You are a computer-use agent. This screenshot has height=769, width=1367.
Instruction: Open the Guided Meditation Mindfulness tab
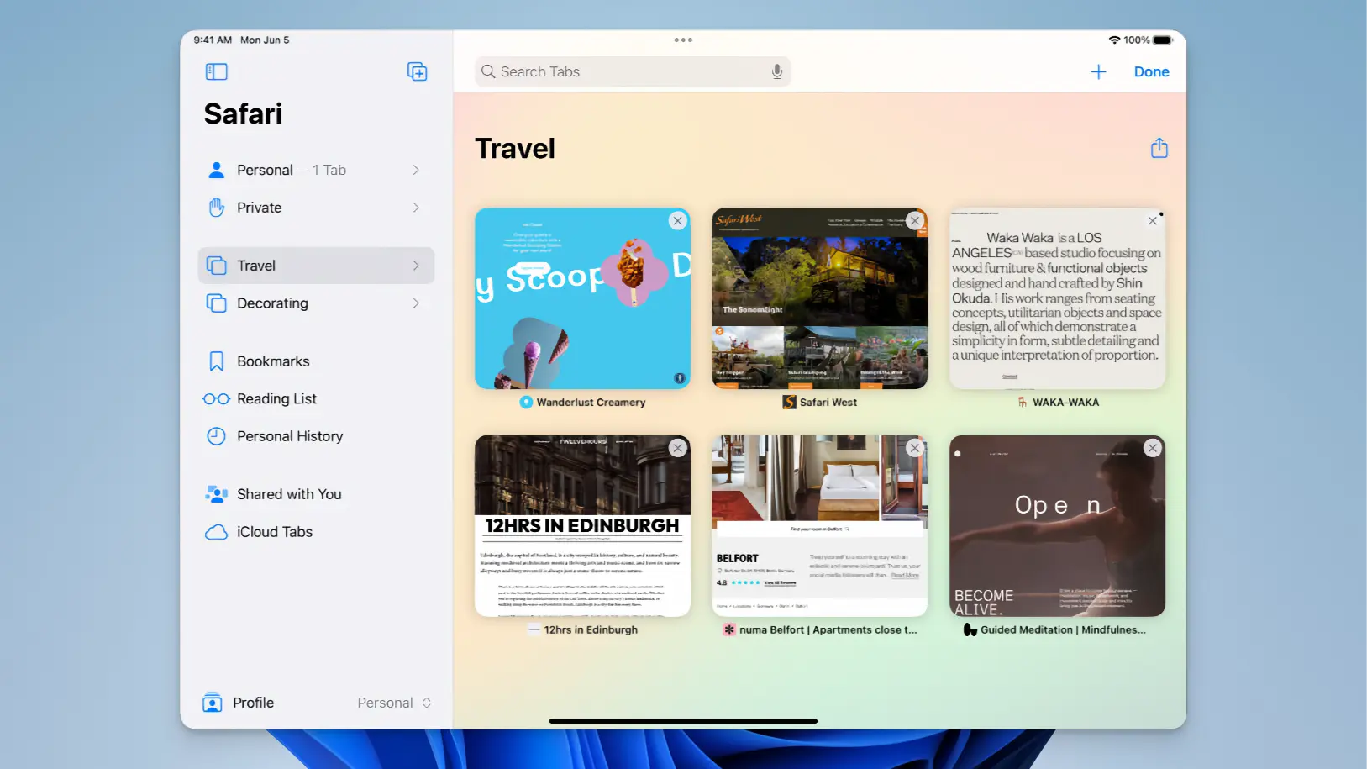click(x=1056, y=526)
